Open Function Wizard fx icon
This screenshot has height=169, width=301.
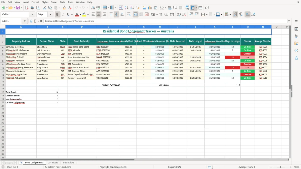click(31, 21)
